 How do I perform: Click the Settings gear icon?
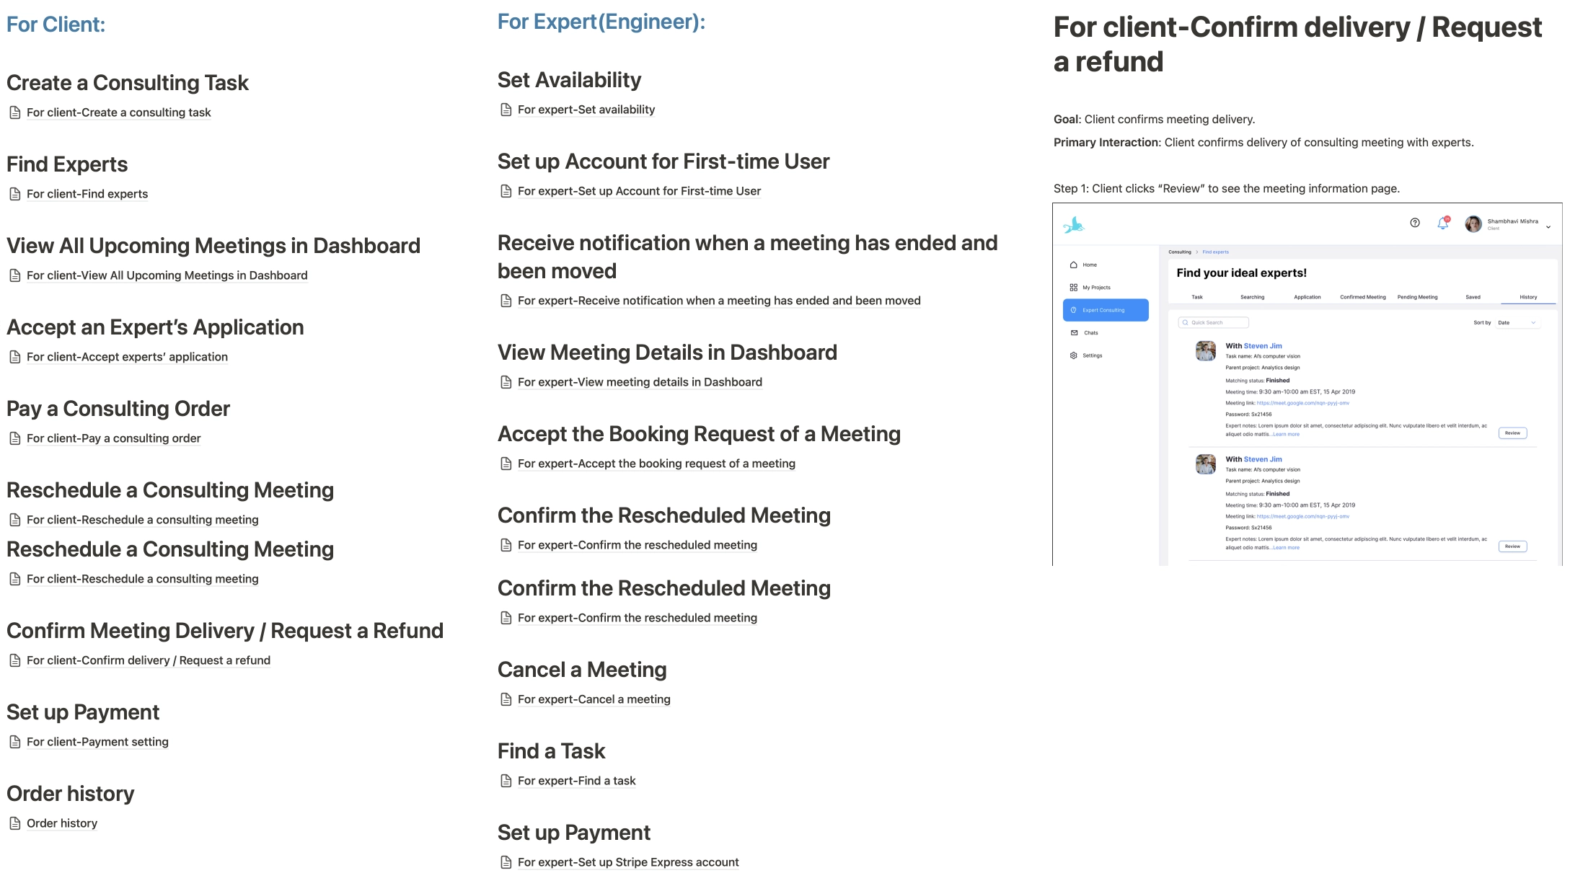click(x=1073, y=355)
